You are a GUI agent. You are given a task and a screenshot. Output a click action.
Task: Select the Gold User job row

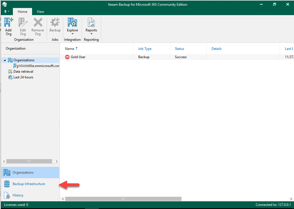(177, 57)
